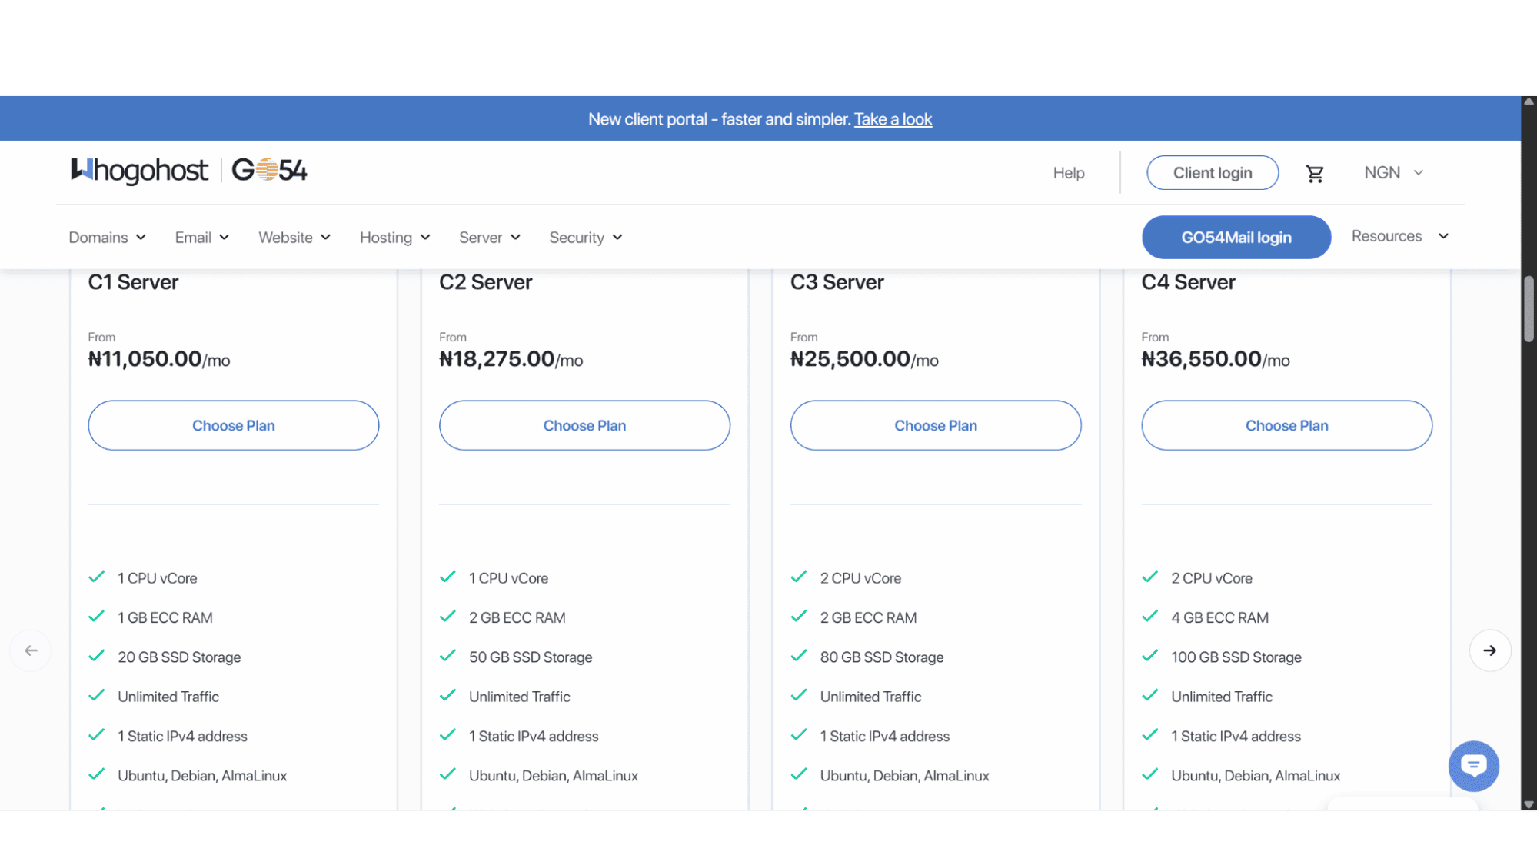Go to next plans with right arrow

[1489, 650]
